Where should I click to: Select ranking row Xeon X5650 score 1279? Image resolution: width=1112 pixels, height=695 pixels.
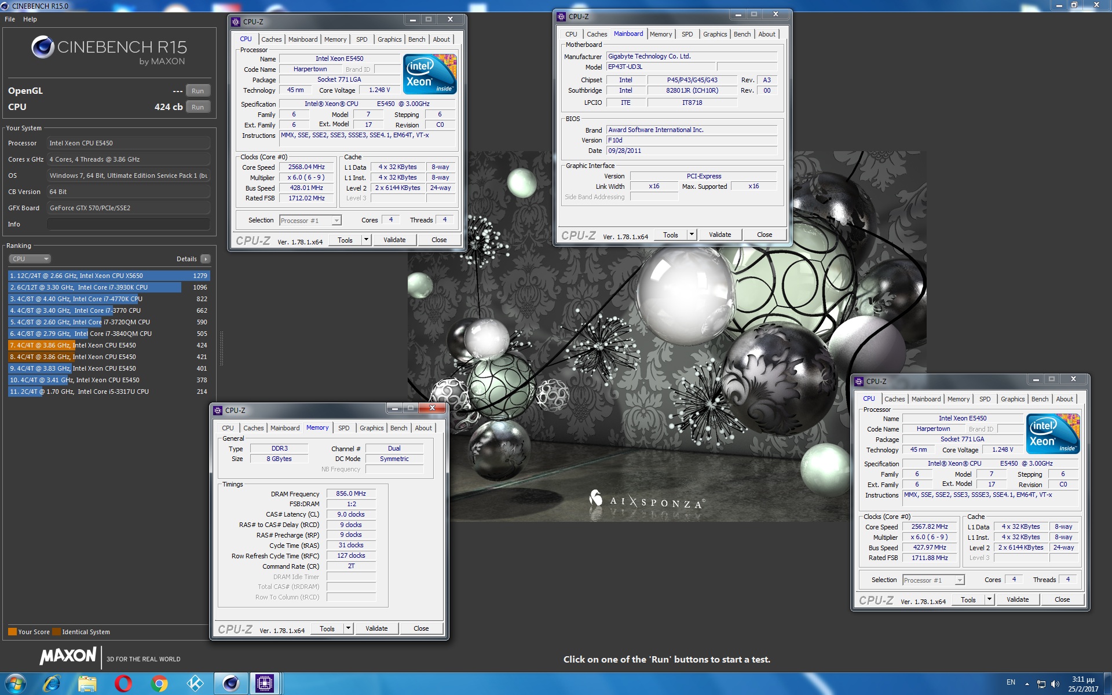click(x=109, y=276)
